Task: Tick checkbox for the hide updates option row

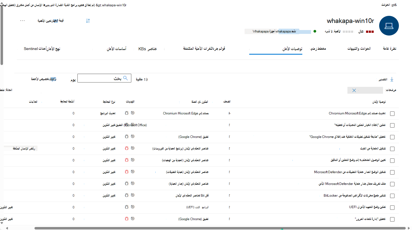Action: [x=392, y=125]
